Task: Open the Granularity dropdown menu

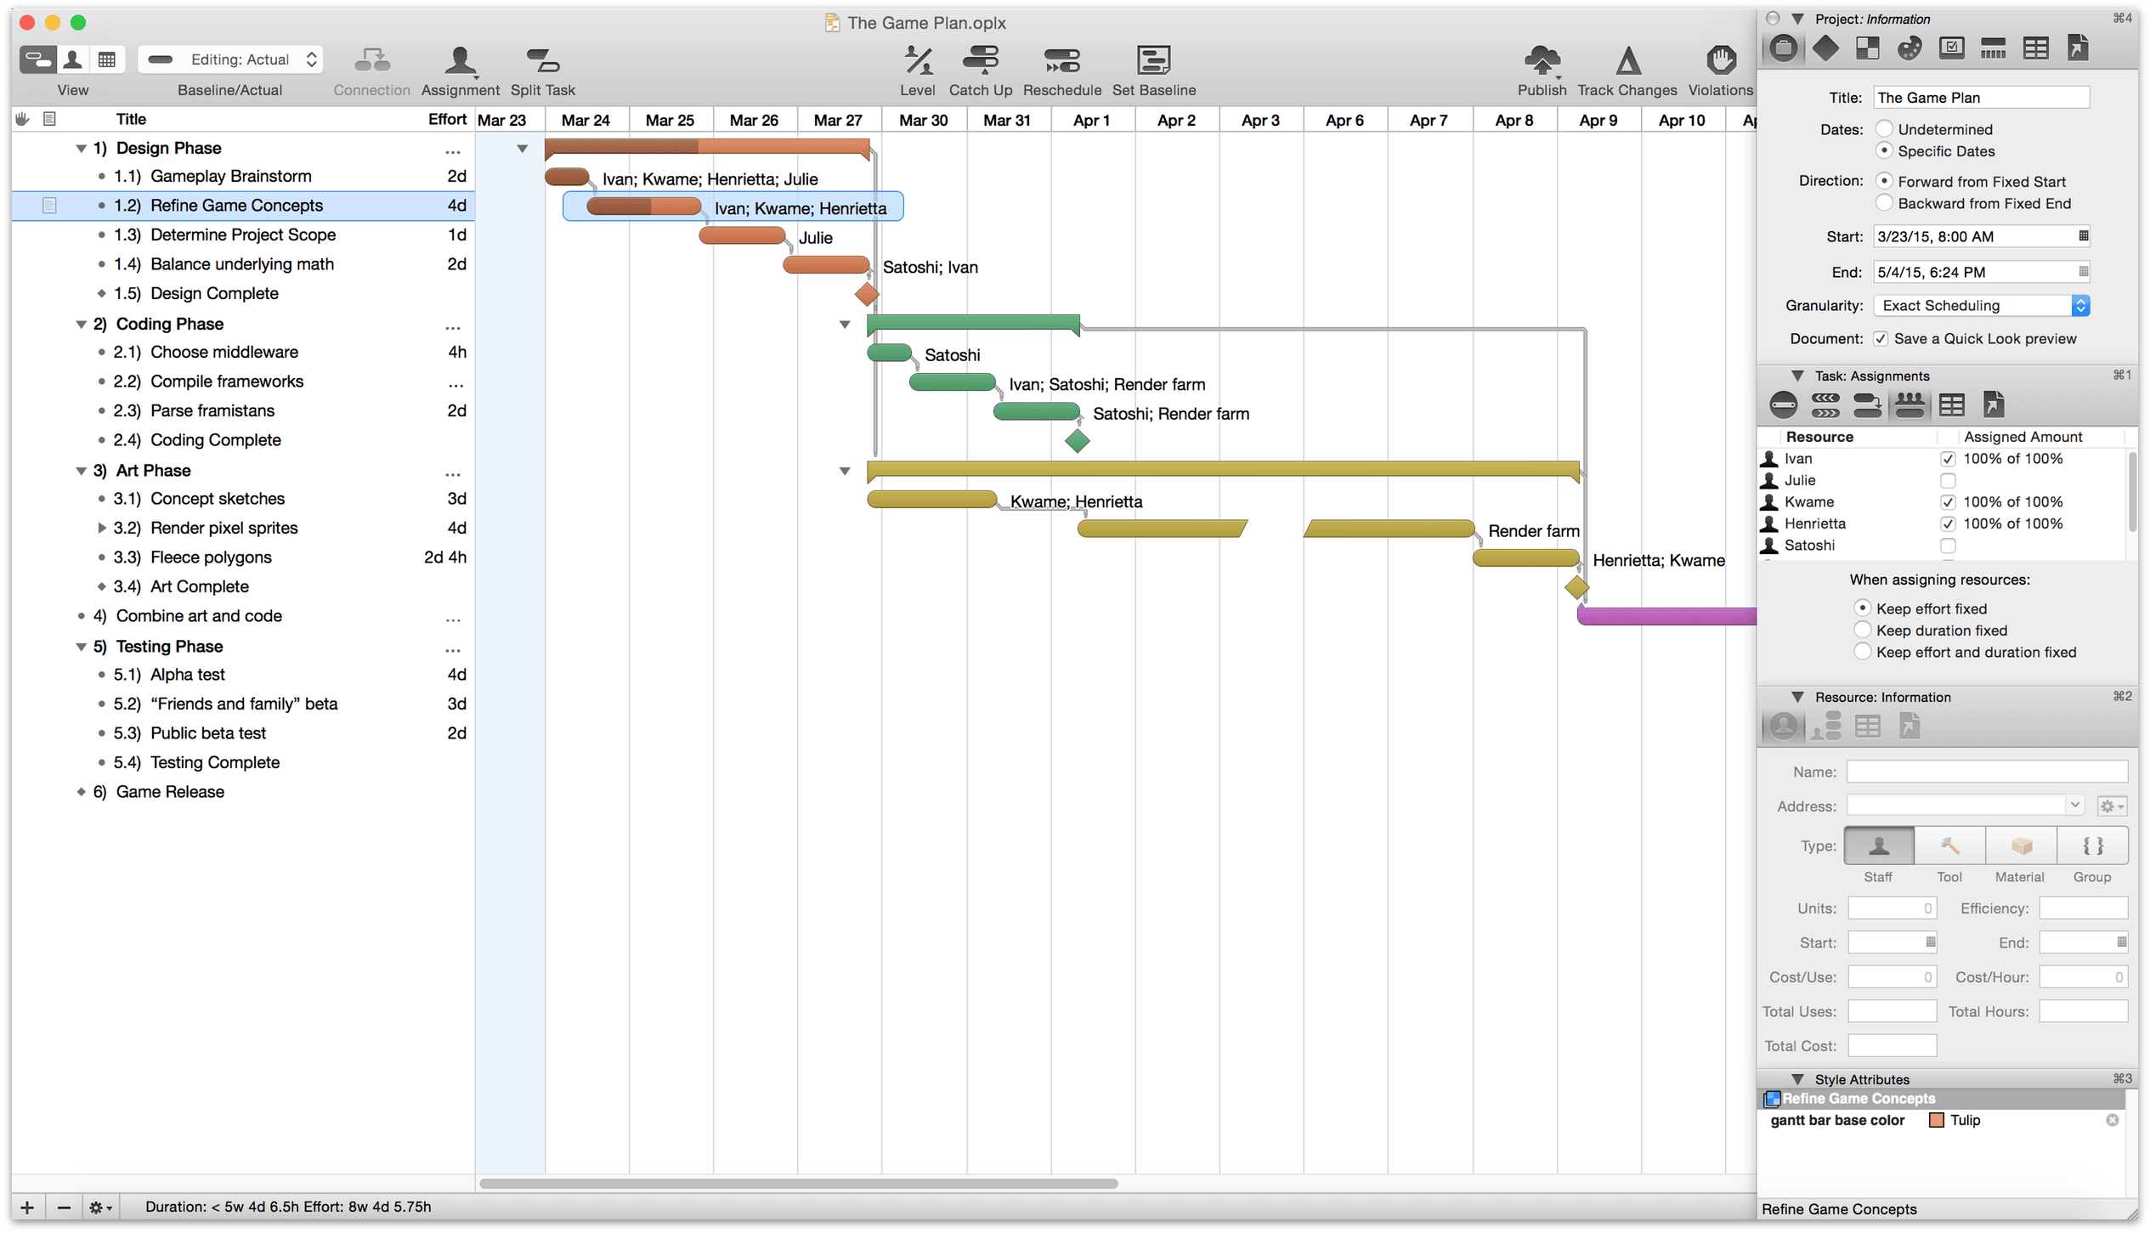Action: tap(1978, 306)
